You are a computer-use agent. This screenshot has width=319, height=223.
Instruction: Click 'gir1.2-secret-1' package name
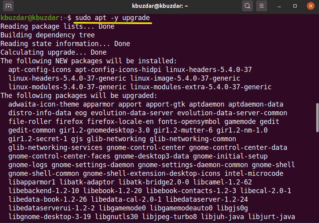pos(38,139)
